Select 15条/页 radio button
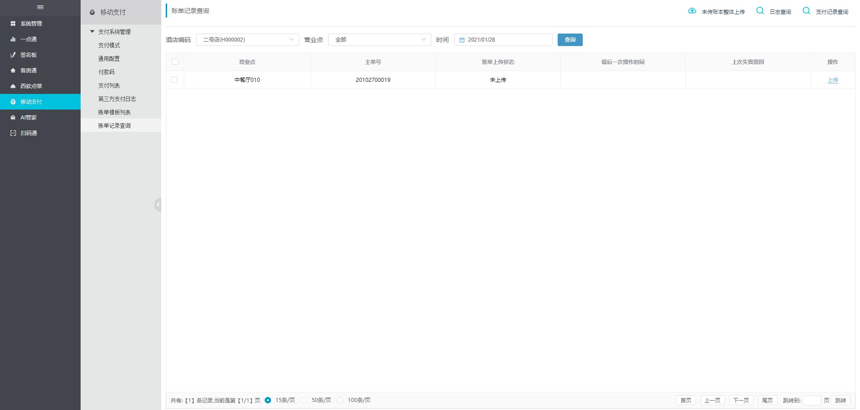Viewport: 860px width, 410px height. point(268,400)
